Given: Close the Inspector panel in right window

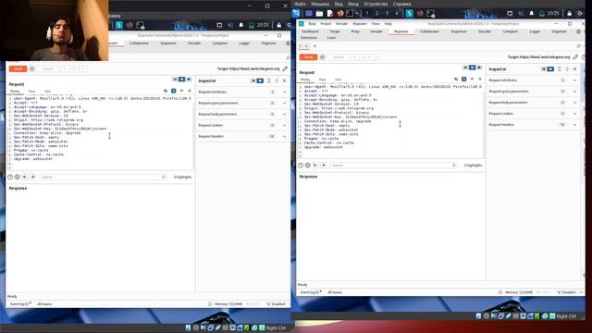Looking at the screenshot, I should pyautogui.click(x=574, y=69).
